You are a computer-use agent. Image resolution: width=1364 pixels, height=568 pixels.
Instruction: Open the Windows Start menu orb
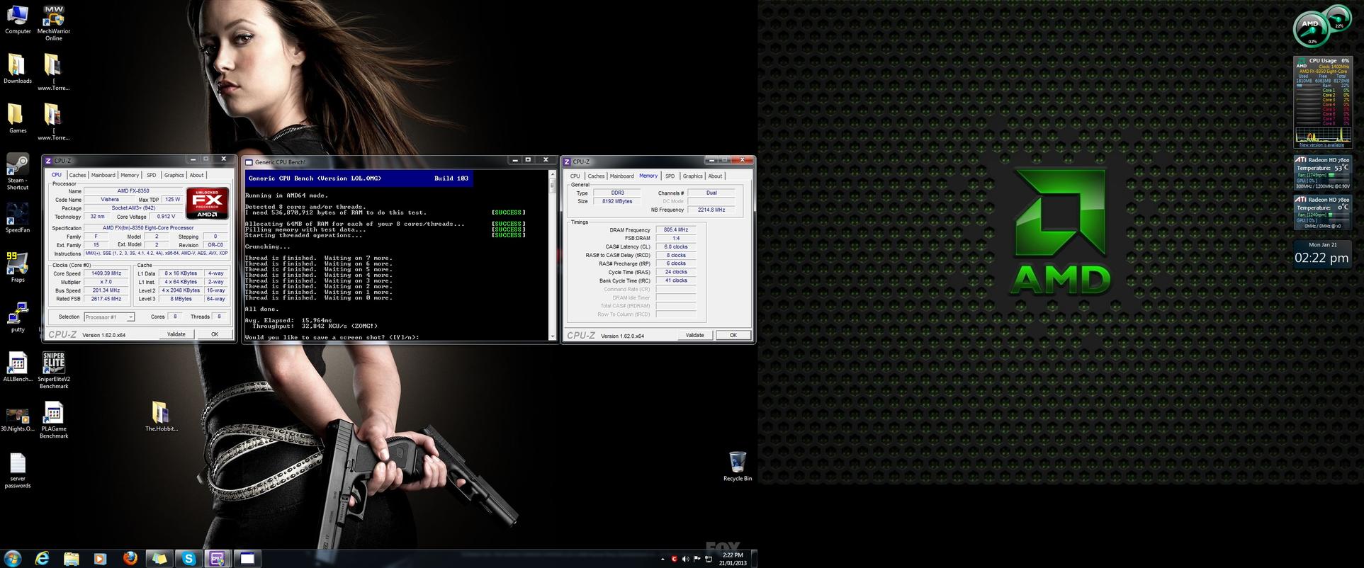click(x=13, y=558)
